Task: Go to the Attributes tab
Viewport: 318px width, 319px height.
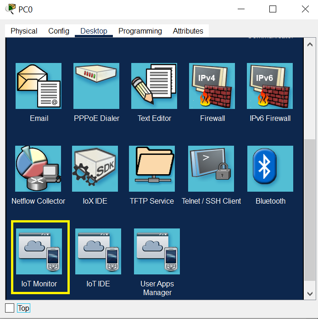Action: [188, 31]
